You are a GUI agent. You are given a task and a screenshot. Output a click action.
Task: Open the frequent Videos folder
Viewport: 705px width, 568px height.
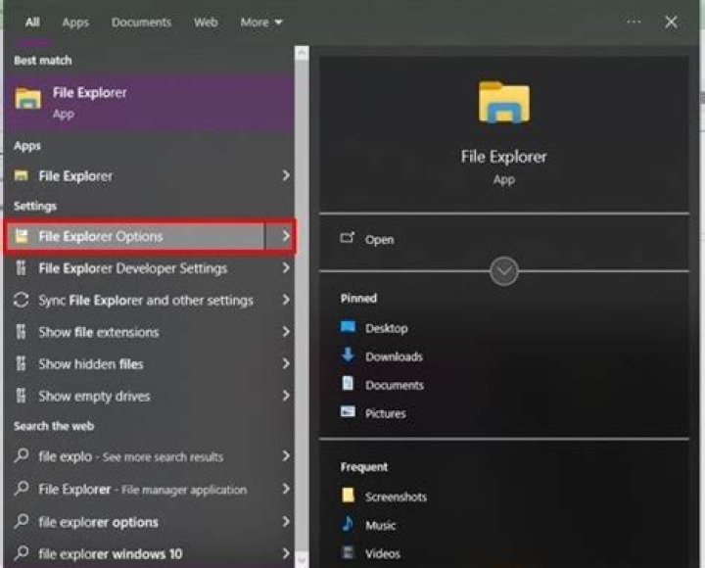pyautogui.click(x=382, y=553)
